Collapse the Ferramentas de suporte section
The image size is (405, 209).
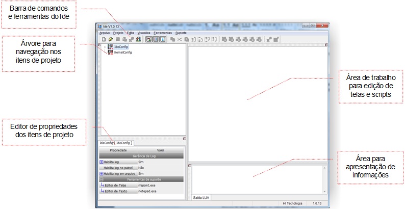(102, 179)
